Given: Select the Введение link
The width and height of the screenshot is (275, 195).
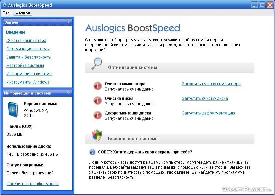Looking at the screenshot, I should click(x=16, y=32).
